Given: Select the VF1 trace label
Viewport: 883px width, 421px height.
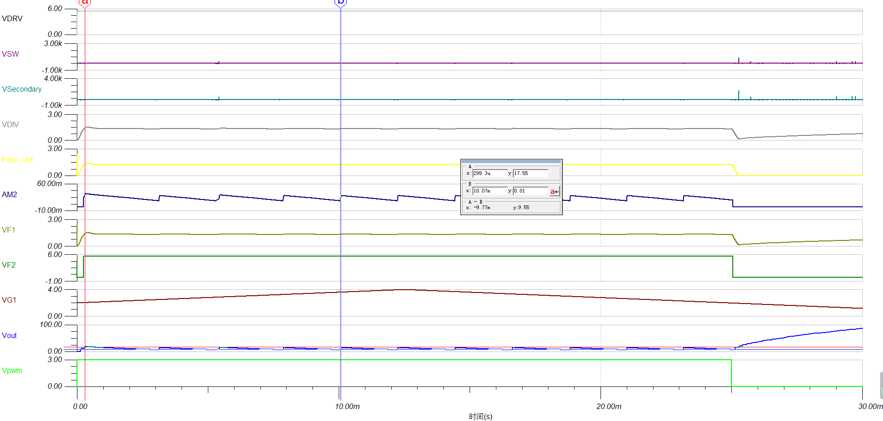Looking at the screenshot, I should pyautogui.click(x=8, y=230).
